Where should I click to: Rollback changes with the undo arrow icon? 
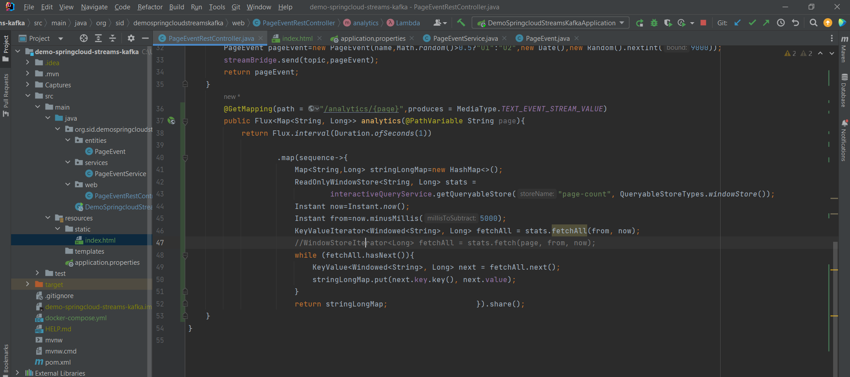coord(795,23)
